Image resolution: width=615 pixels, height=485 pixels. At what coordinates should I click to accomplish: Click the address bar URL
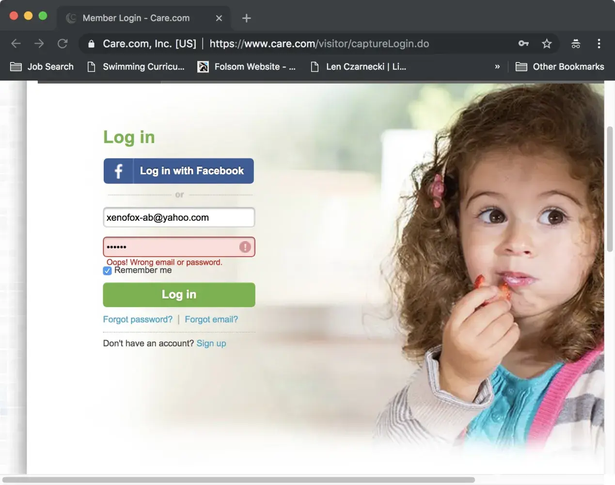319,44
